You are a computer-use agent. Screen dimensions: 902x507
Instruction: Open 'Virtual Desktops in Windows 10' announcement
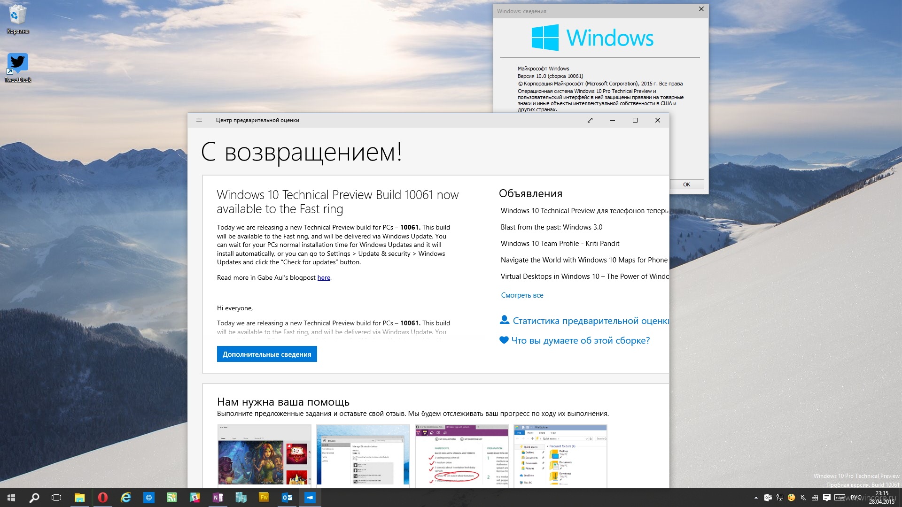click(584, 277)
